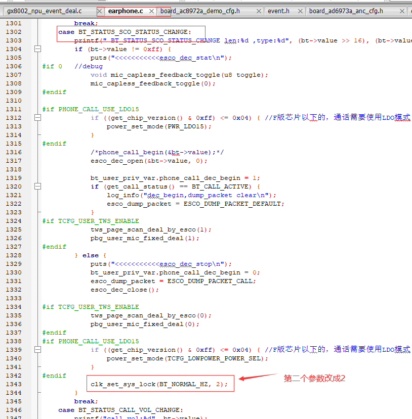Screen dimensions: 412x419
Task: Collapse the code fold at line 1320
Action: pyautogui.click(x=38, y=187)
